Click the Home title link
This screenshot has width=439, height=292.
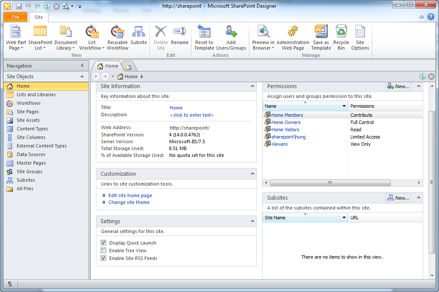tap(176, 108)
